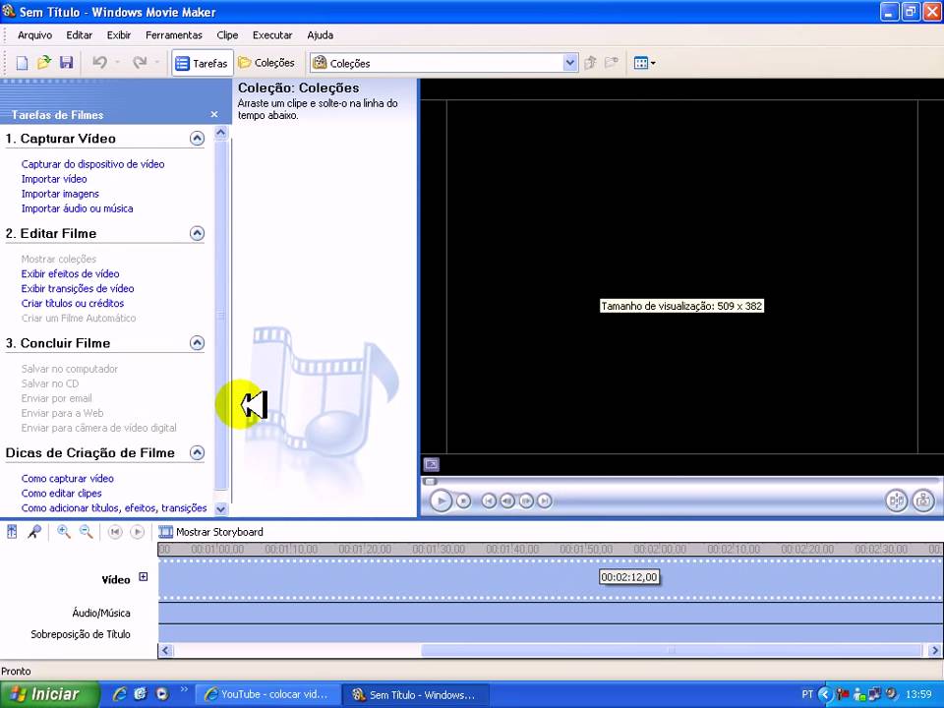
Task: Open the redo history dropdown arrow
Action: [157, 63]
